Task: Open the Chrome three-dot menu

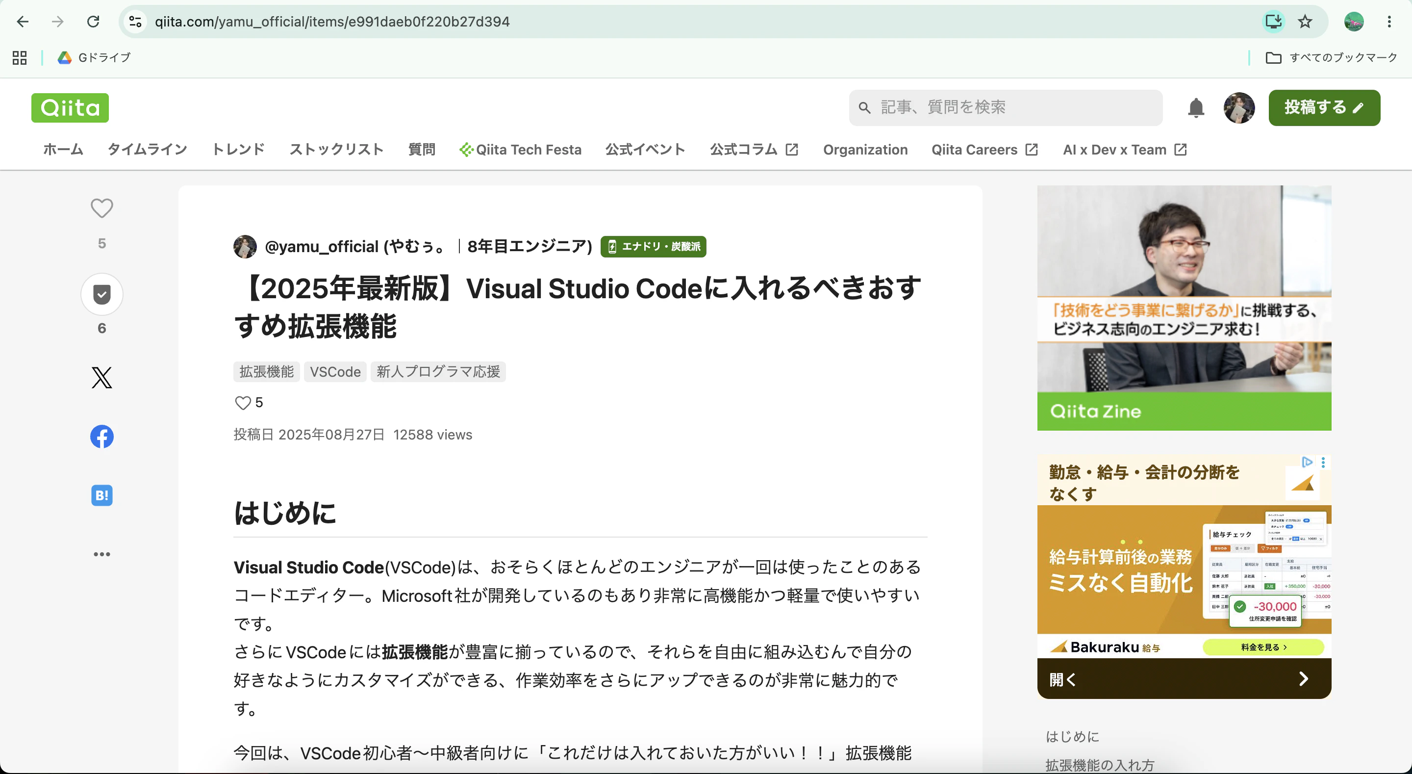Action: click(x=1389, y=22)
